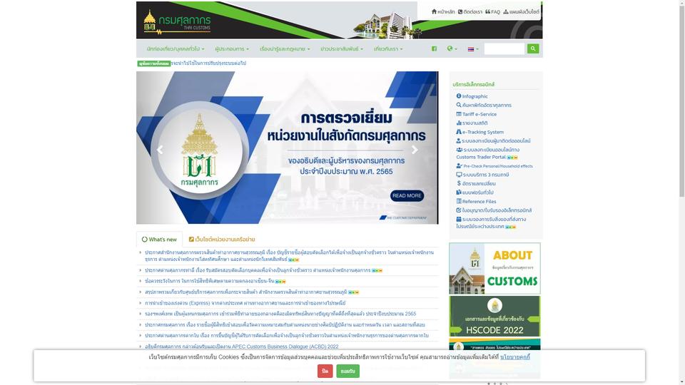Open news about การนำเข้าของเร่งด่วน (Express)
Image resolution: width=685 pixels, height=385 pixels.
245,303
